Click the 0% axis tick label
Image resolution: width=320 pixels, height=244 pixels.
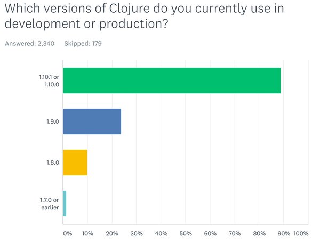click(67, 233)
